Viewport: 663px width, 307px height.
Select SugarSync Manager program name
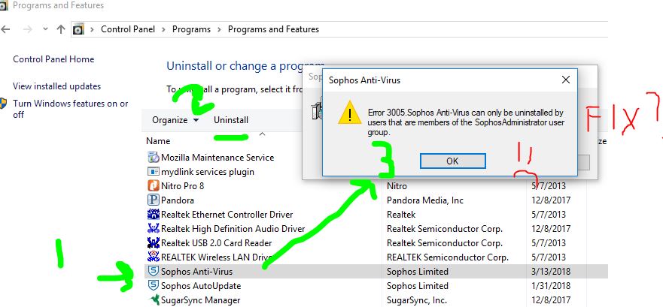(x=200, y=300)
